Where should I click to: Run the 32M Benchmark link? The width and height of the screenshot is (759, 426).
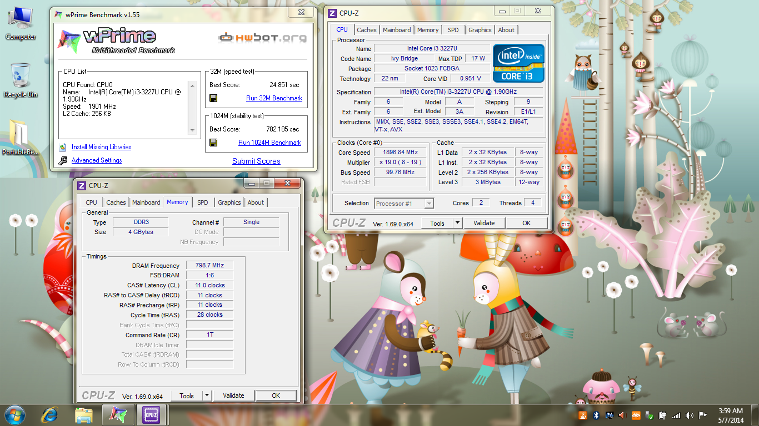pos(274,98)
